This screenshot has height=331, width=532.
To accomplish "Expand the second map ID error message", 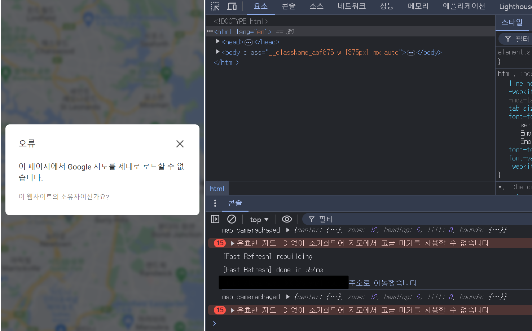I will pyautogui.click(x=233, y=310).
